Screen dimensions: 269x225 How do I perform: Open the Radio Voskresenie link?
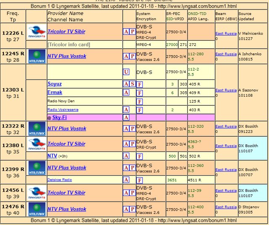(x=63, y=110)
